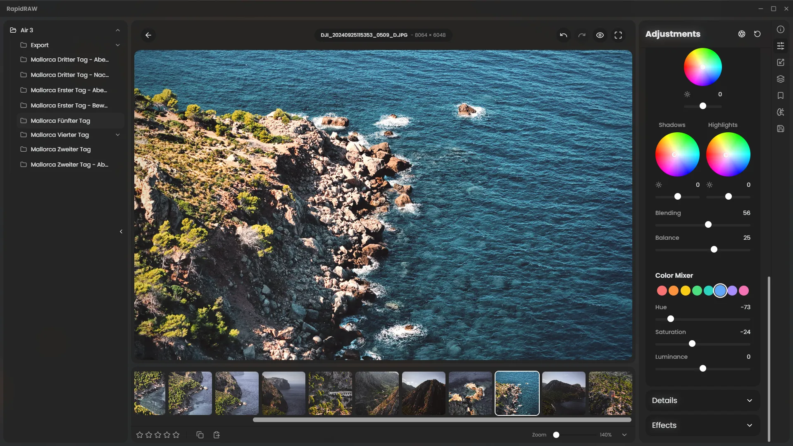Click the back arrow to return to library

click(148, 35)
